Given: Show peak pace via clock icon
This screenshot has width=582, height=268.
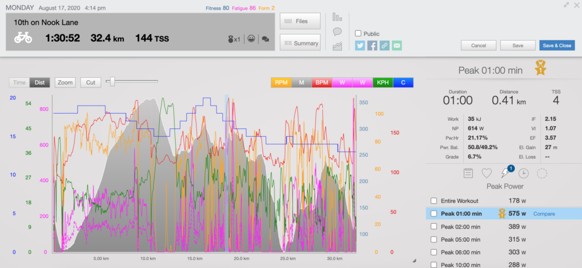Looking at the screenshot, I should [x=523, y=173].
